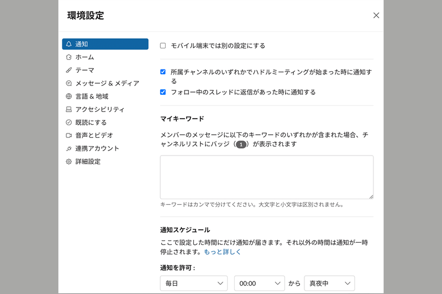442x294 pixels.
Task: Click the keyword textarea resize handle
Action: [371, 197]
